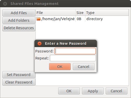Click the directory type cell

94,19
